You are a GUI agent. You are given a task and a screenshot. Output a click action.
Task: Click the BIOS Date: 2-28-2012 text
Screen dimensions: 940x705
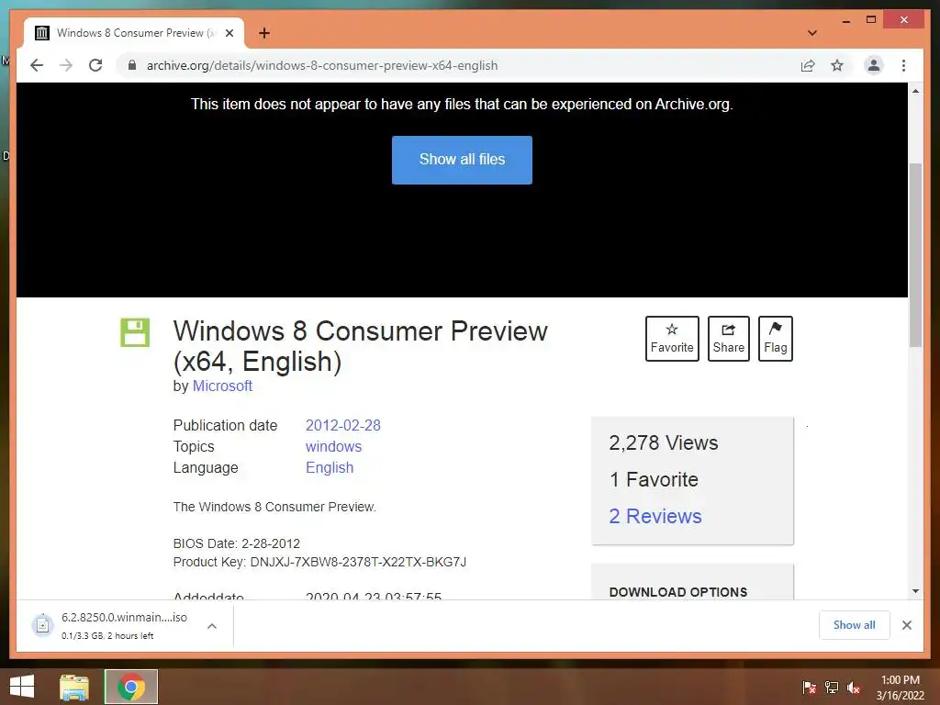(236, 543)
